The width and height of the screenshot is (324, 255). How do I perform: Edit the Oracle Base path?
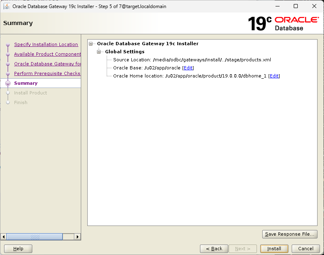tap(188, 68)
